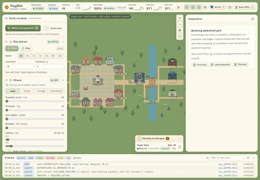260x180 pixels.
Task: Click the Pending challenges device icon
Action: (139, 138)
